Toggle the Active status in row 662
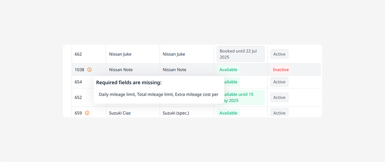The height and width of the screenshot is (162, 385). tap(279, 54)
